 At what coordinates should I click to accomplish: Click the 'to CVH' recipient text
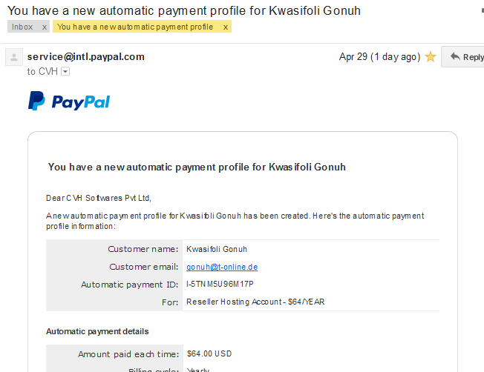pyautogui.click(x=42, y=71)
